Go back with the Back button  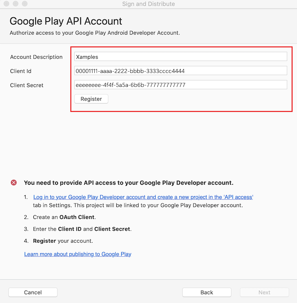(207, 292)
